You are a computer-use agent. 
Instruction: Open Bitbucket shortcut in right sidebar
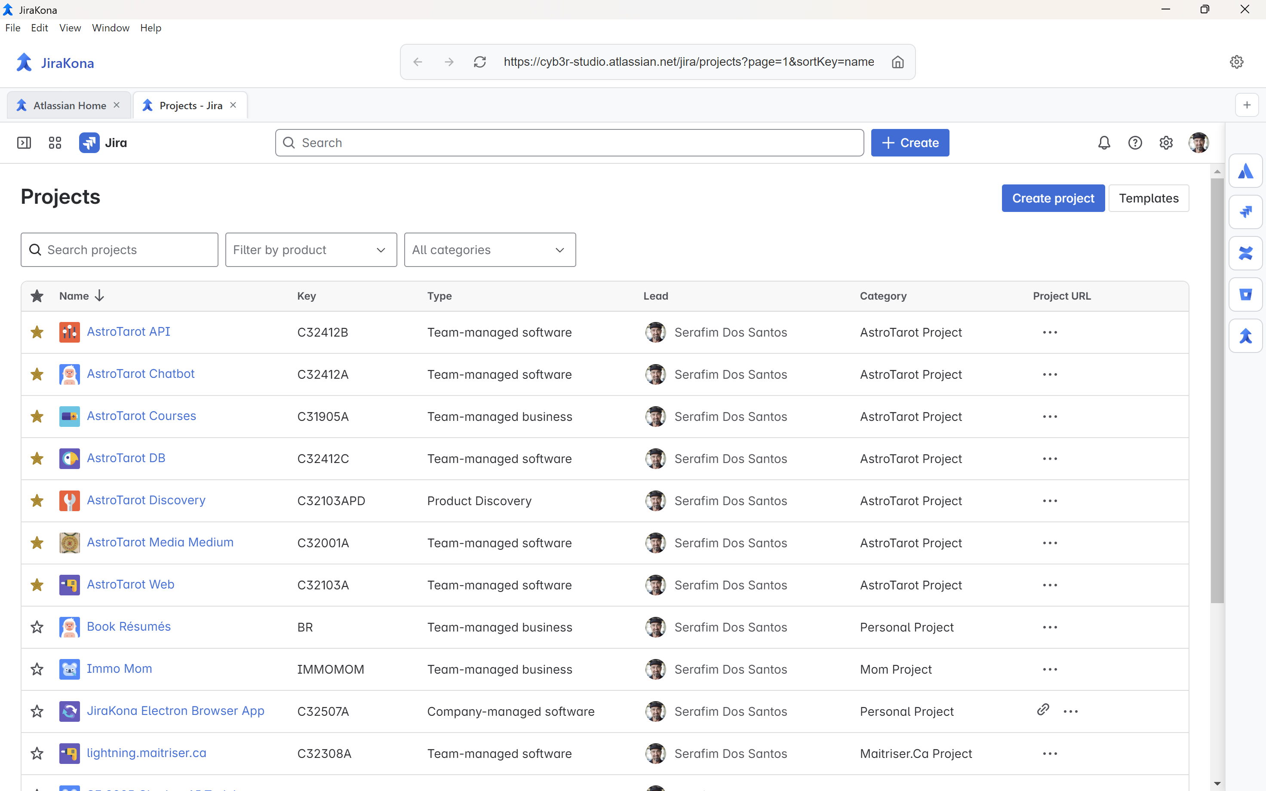click(1245, 294)
